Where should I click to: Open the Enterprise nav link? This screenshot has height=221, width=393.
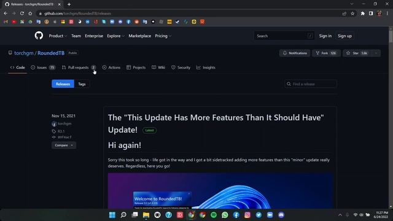(94, 36)
